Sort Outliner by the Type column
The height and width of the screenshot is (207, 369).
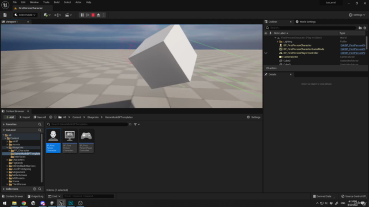point(342,33)
